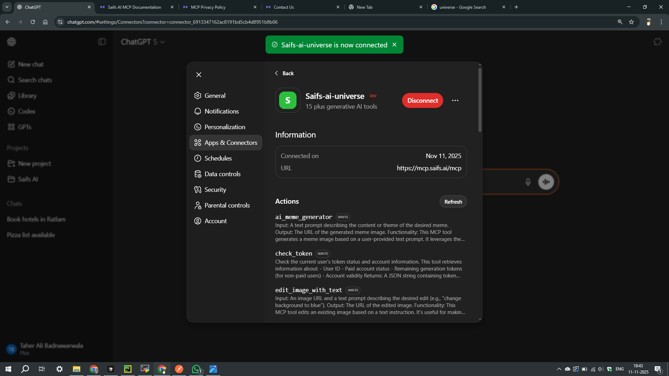Image resolution: width=669 pixels, height=376 pixels.
Task: Go to the browser home page
Action: pos(45,22)
